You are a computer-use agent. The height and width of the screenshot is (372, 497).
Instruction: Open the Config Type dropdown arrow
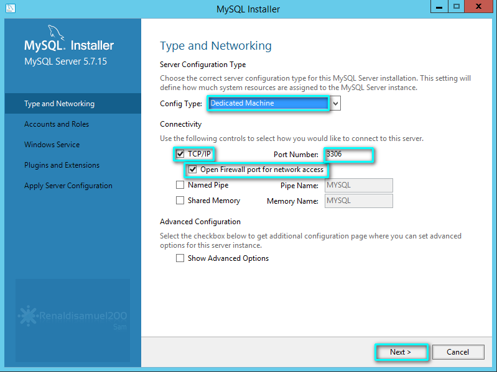(x=335, y=104)
